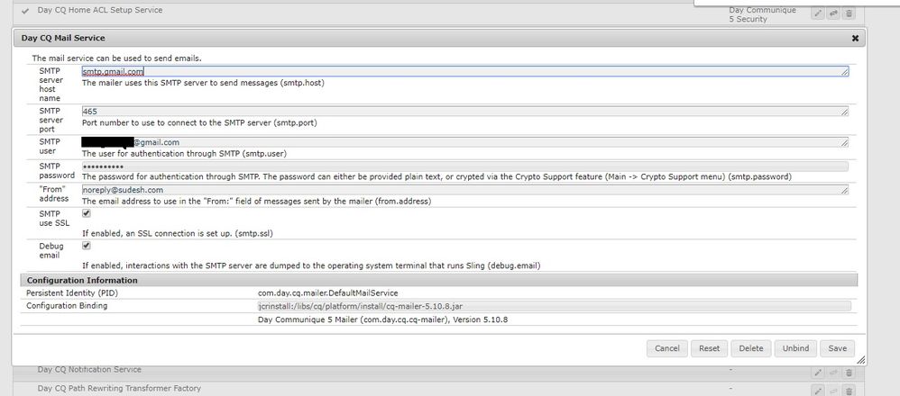
Task: Edit the Day CQ Home ACL Setup Service
Action: pyautogui.click(x=818, y=13)
